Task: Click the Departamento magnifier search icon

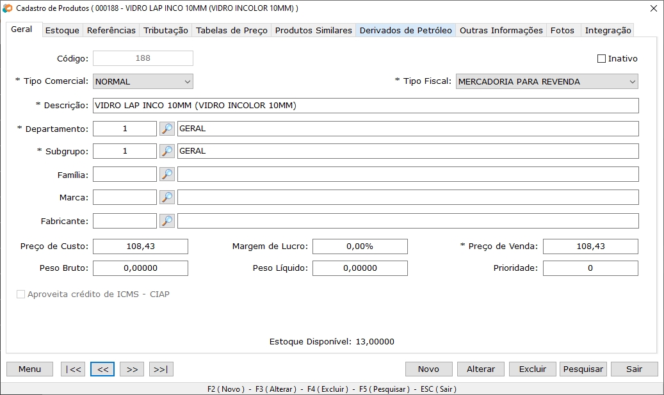Action: tap(166, 129)
